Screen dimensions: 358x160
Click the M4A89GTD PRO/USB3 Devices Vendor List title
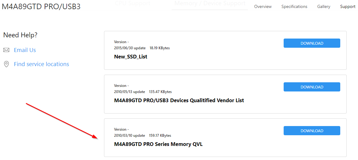[179, 100]
